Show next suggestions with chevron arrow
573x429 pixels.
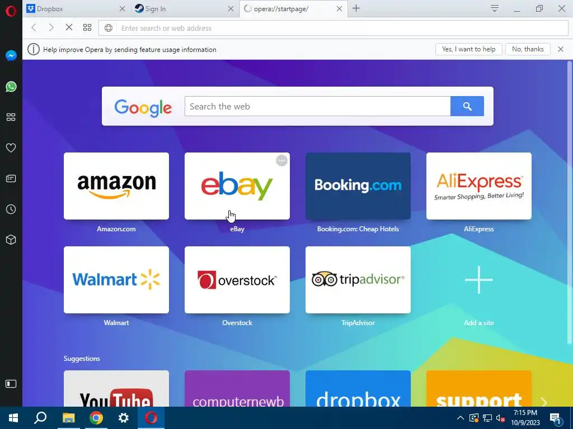[544, 402]
